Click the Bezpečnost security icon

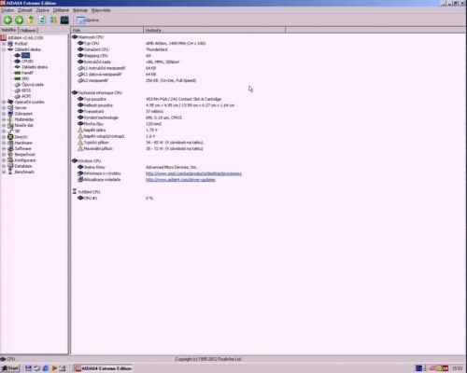point(10,155)
